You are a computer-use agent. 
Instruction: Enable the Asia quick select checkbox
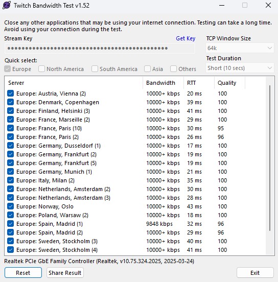[x=147, y=69]
